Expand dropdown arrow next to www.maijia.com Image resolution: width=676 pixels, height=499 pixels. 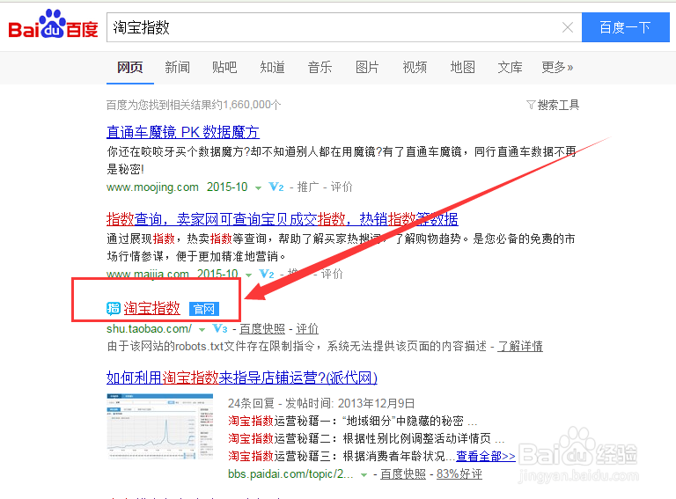coord(249,275)
